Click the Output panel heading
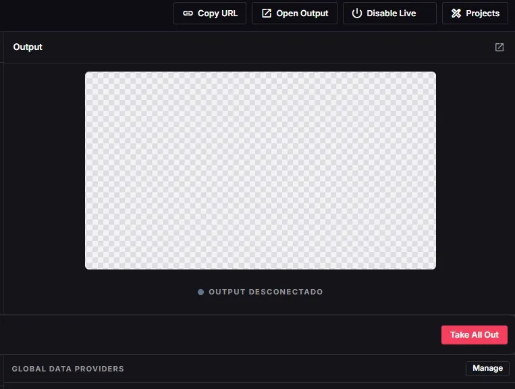Screen dimensions: 515x389 click(x=28, y=47)
